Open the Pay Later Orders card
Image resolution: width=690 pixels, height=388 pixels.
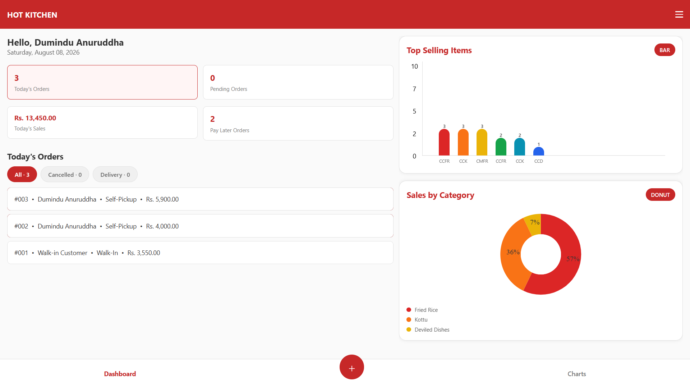pyautogui.click(x=298, y=123)
